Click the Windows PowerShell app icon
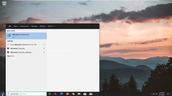Image resolution: width=172 pixels, height=96 pixels. 9,35
